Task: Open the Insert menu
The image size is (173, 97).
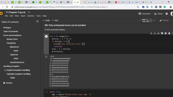Action: pyautogui.click(x=23, y=16)
